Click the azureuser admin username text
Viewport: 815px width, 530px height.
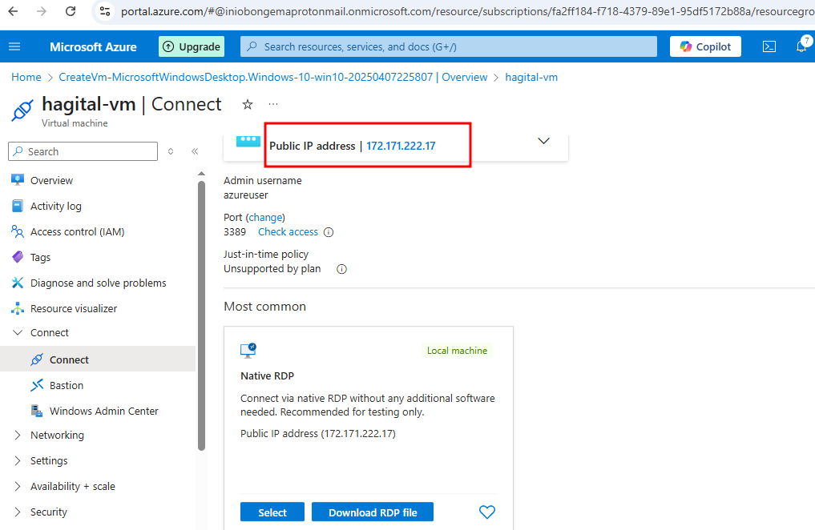click(246, 195)
